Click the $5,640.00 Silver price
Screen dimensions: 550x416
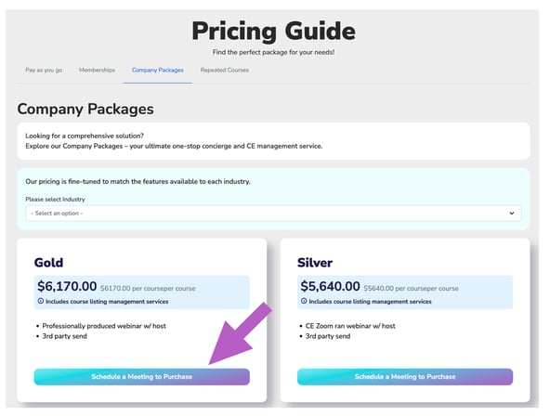[x=330, y=286]
